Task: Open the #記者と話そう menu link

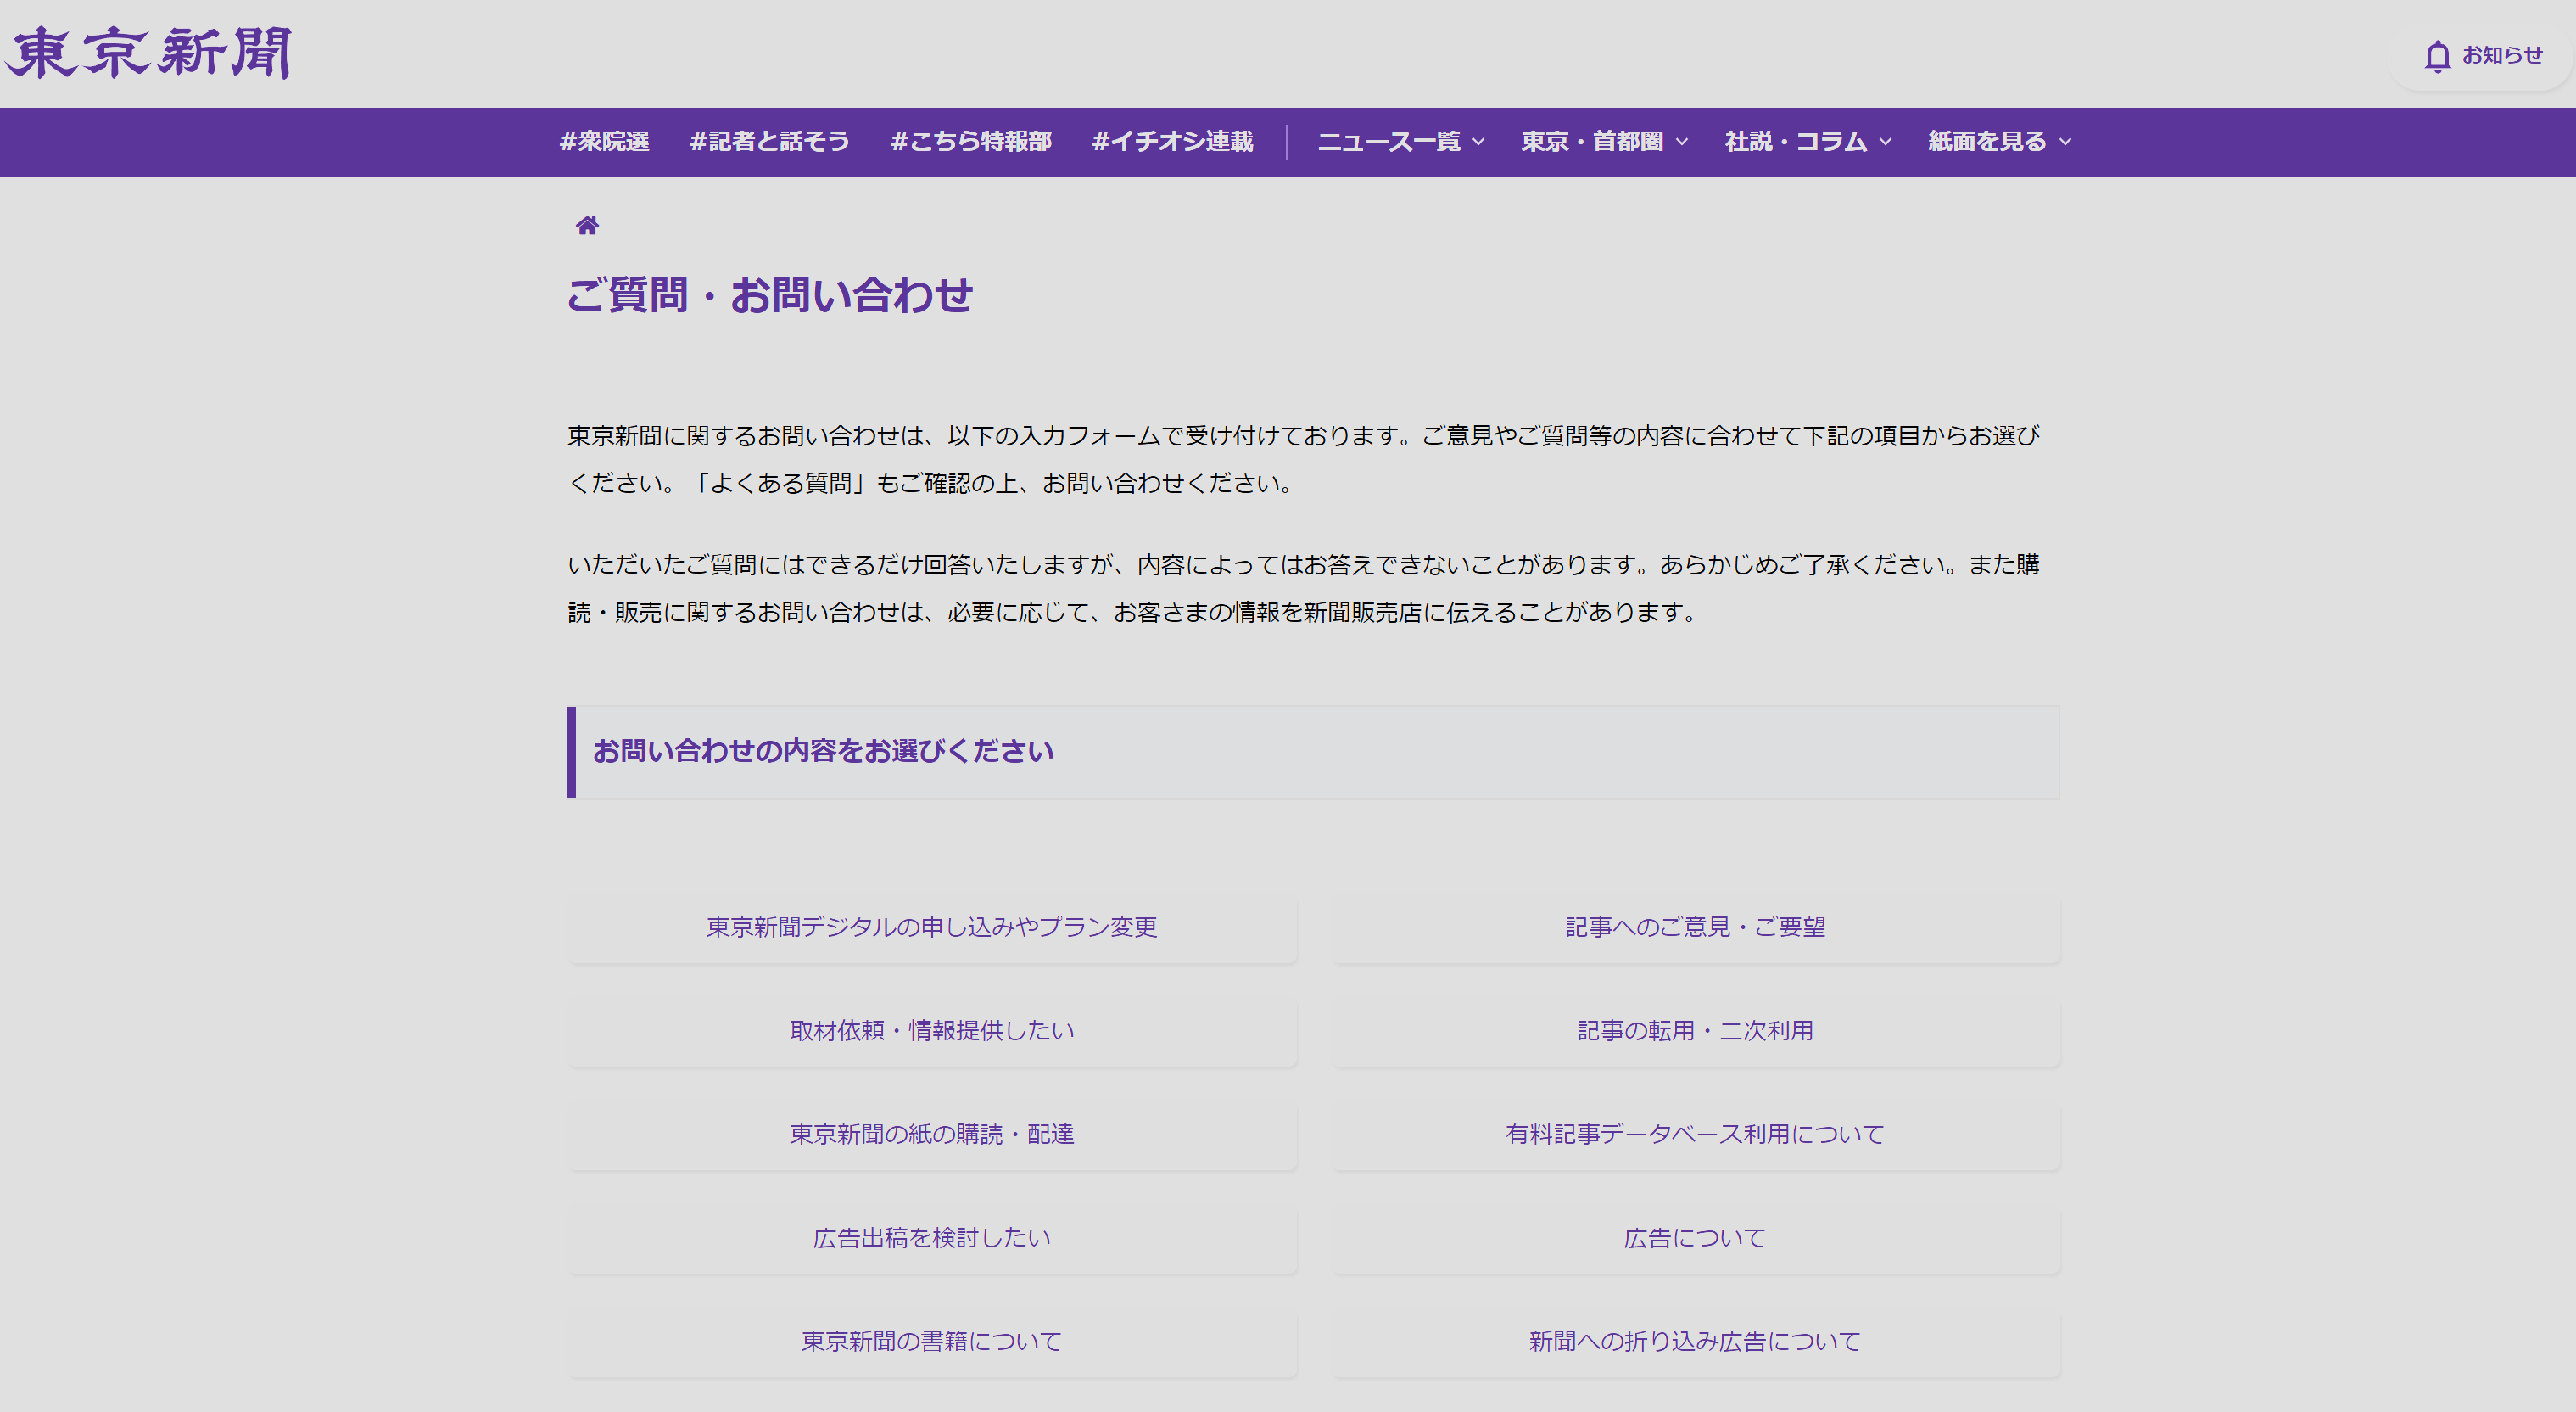Action: pos(769,142)
